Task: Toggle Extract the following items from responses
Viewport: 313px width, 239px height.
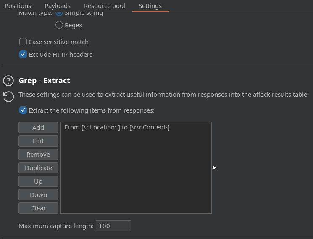Action: tap(24, 110)
